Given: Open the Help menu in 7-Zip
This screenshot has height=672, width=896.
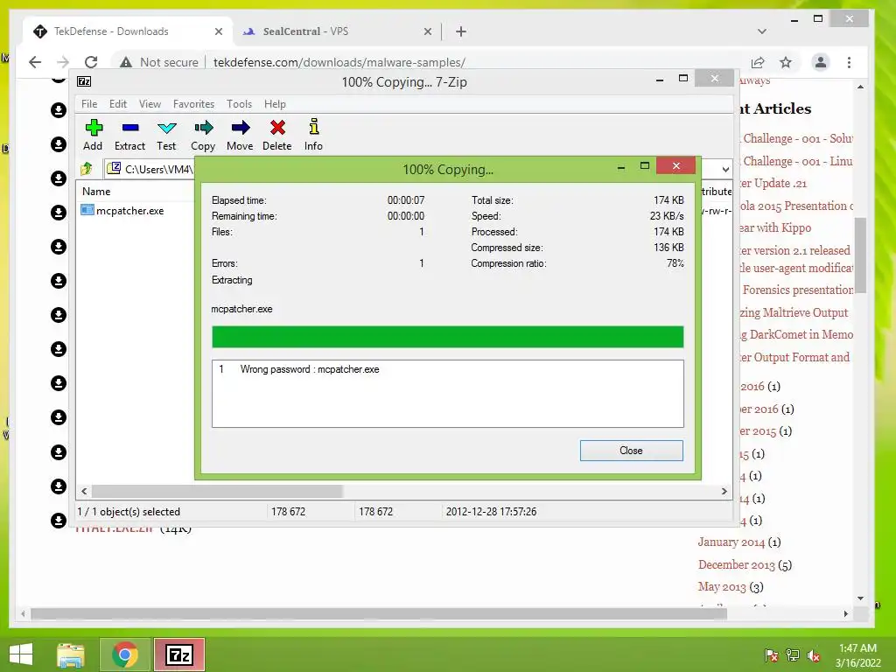Looking at the screenshot, I should click(x=275, y=103).
